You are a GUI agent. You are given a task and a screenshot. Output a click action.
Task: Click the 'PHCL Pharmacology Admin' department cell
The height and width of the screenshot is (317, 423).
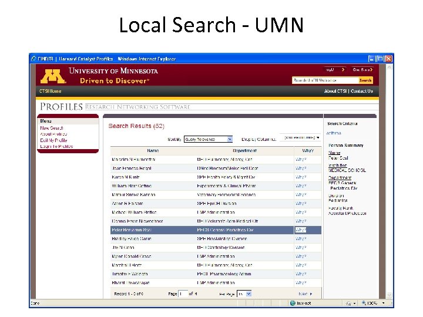point(224,274)
